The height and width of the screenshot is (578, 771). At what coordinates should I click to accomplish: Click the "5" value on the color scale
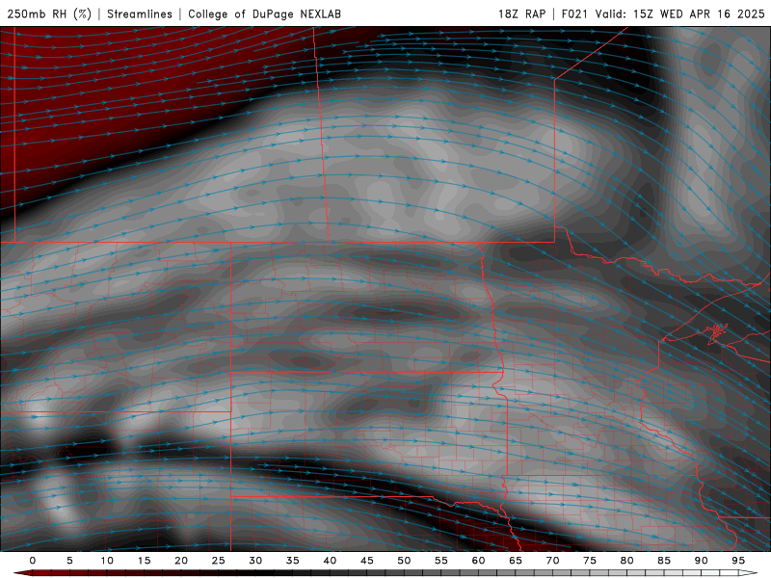coord(69,561)
